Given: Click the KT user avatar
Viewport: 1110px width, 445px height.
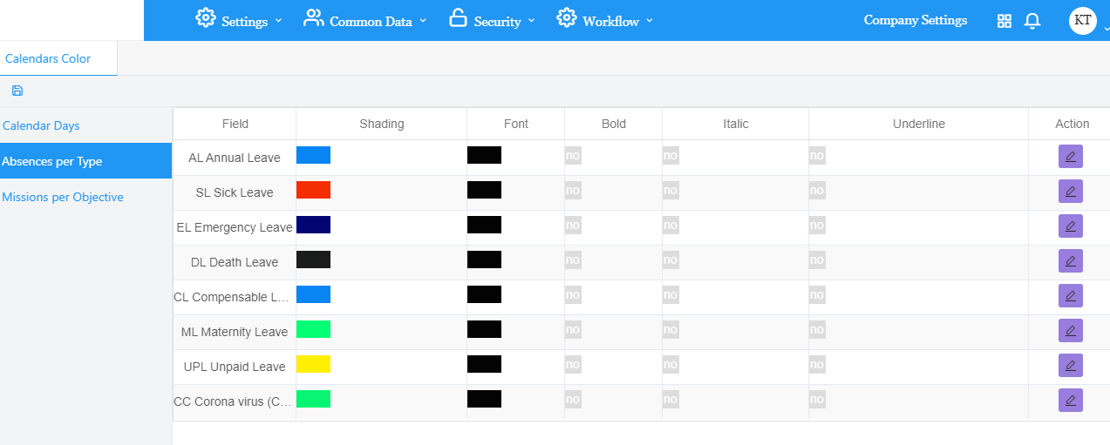Looking at the screenshot, I should (x=1082, y=20).
